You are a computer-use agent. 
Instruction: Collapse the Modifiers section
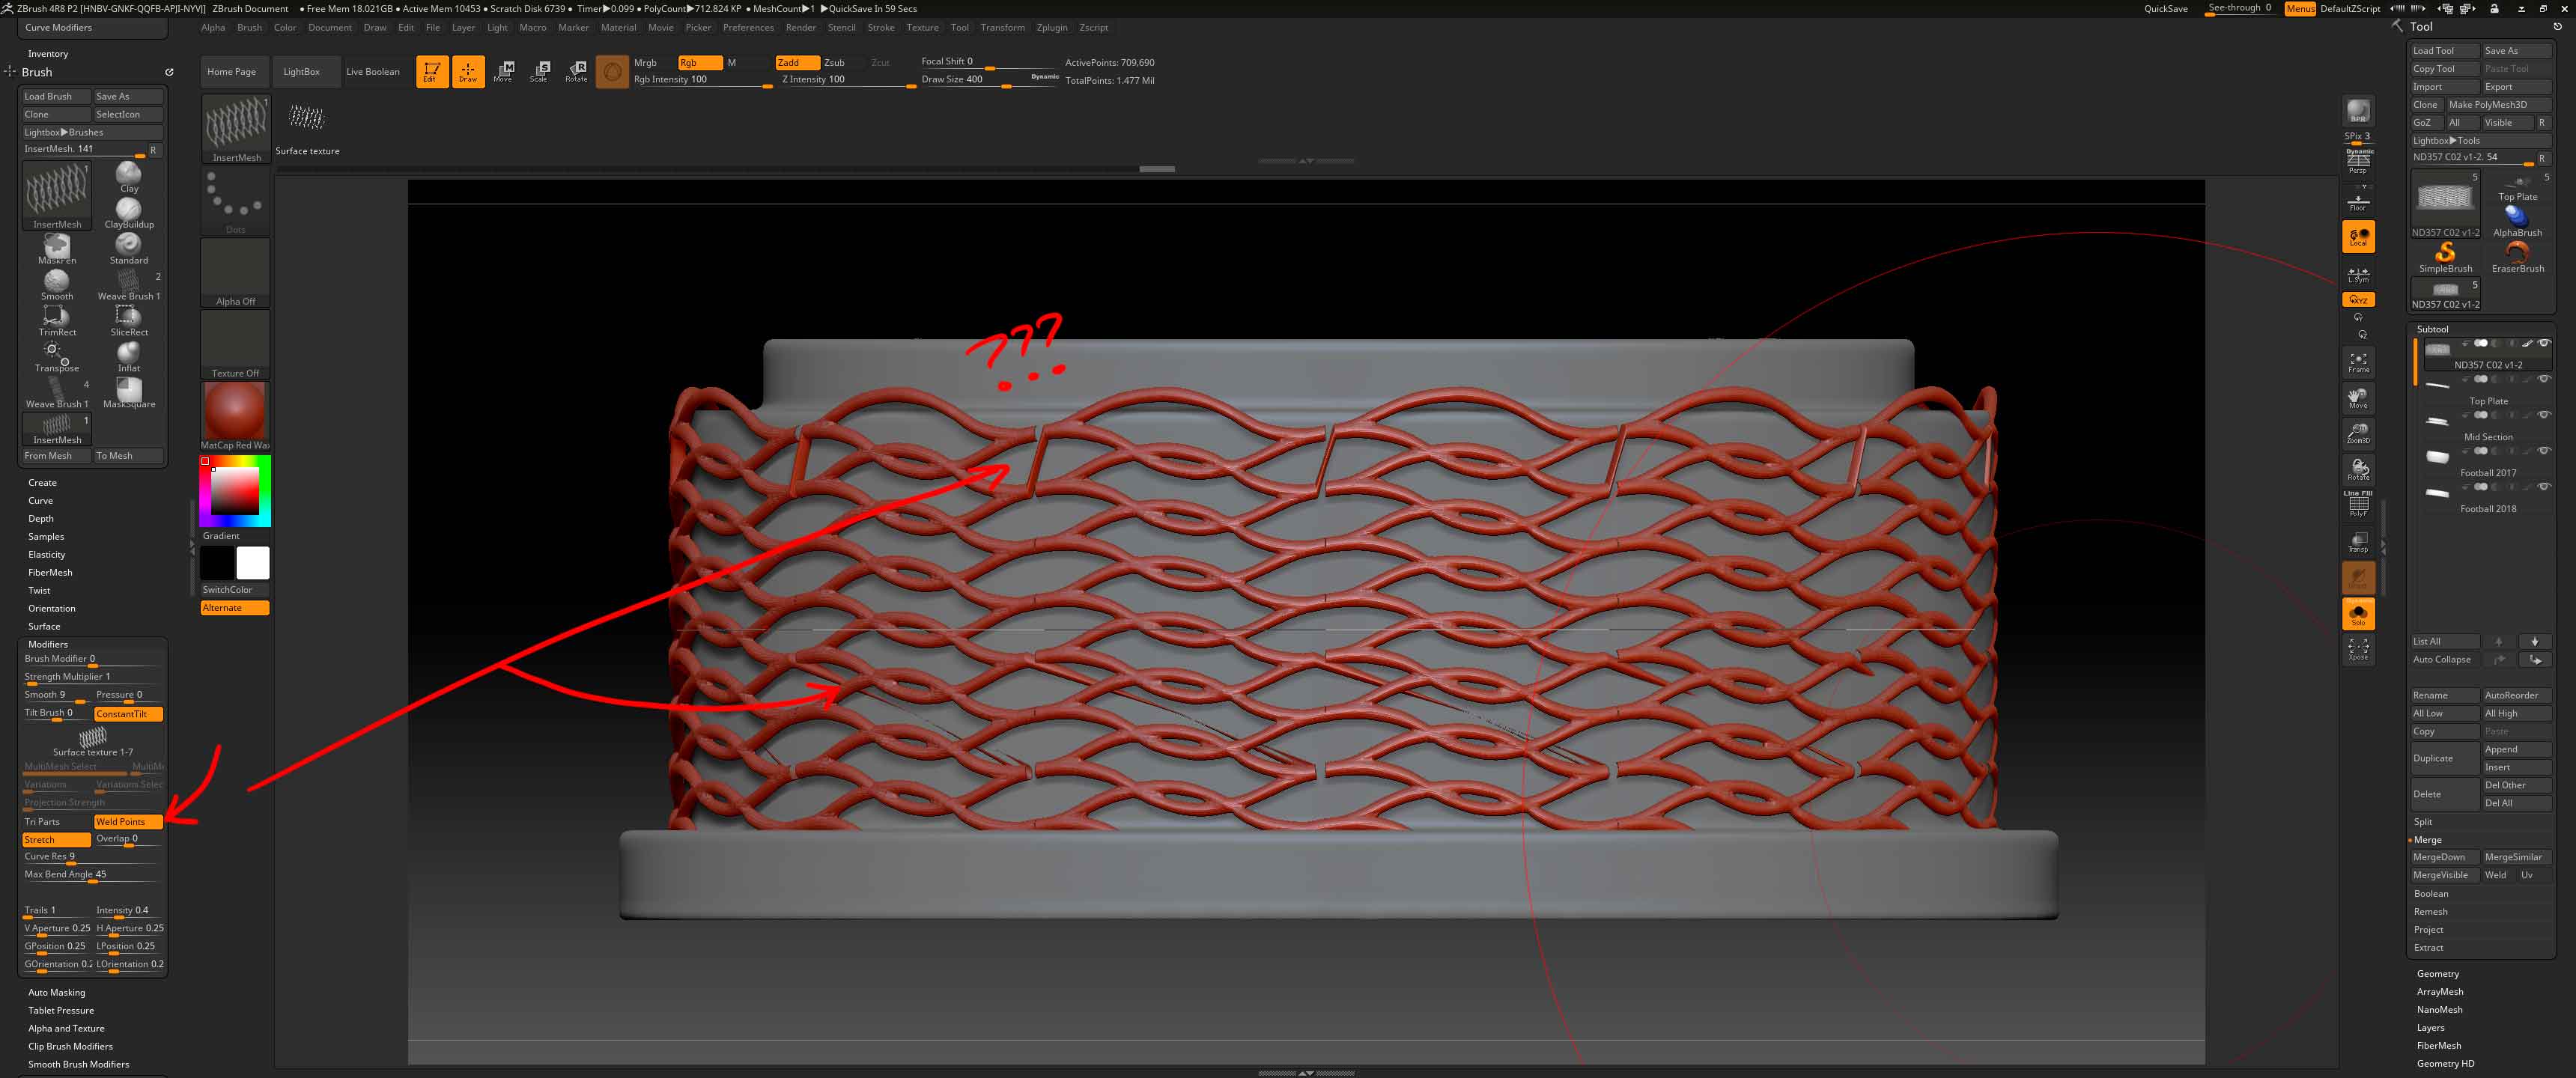48,644
